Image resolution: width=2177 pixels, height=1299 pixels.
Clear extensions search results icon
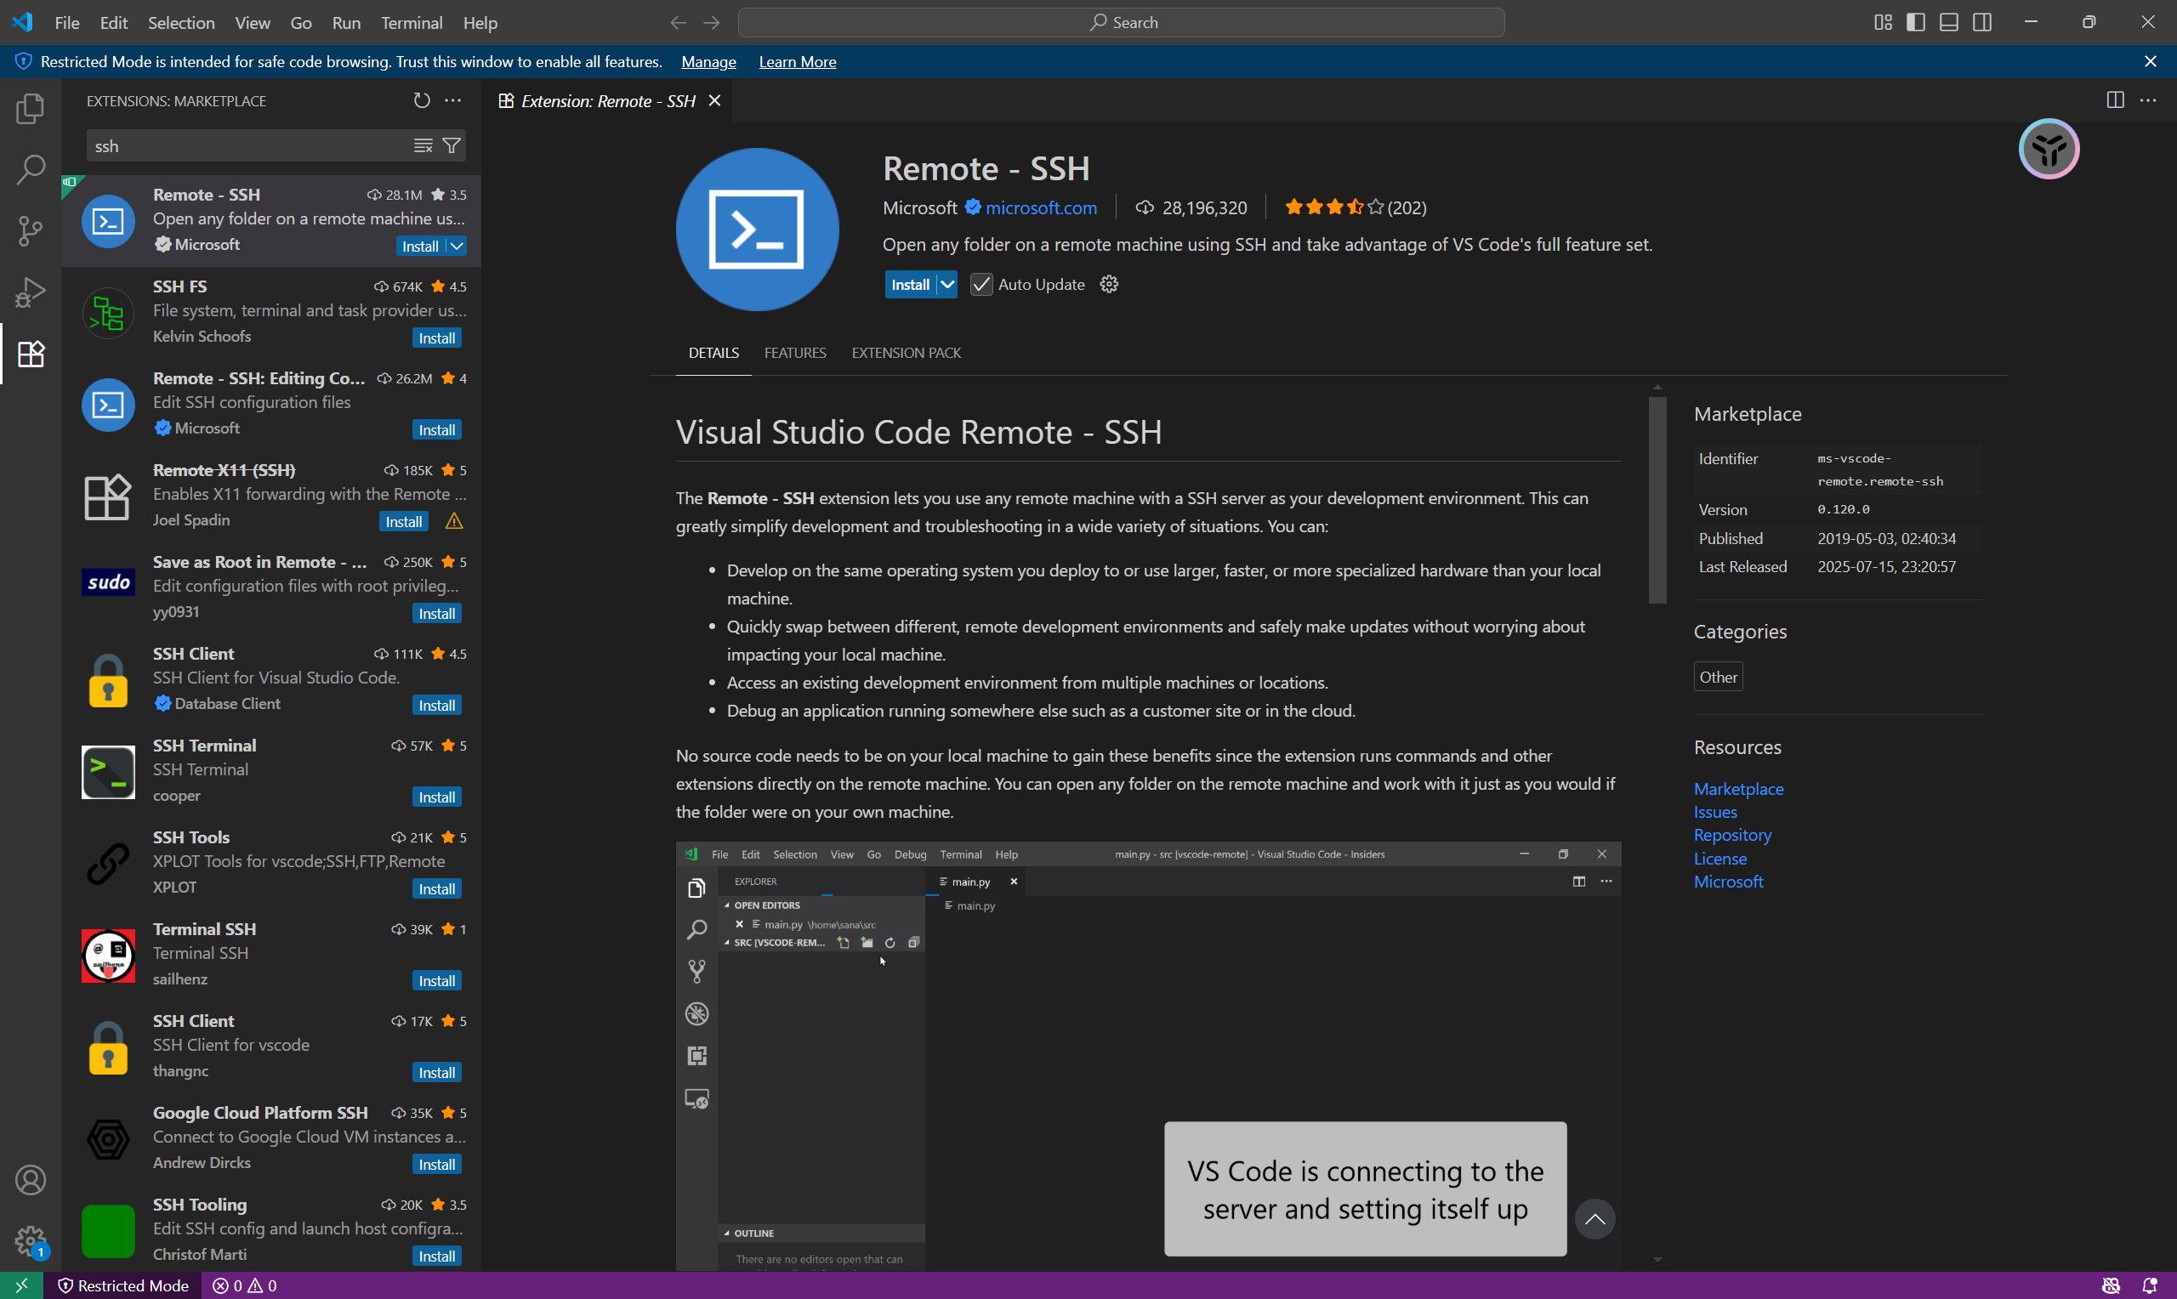coord(423,146)
